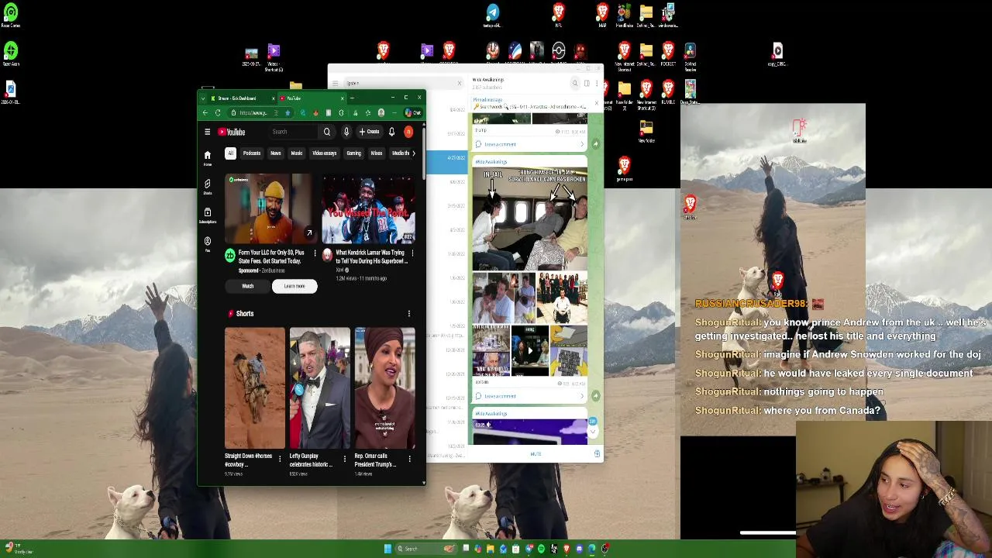Select the All filter chip

pyautogui.click(x=230, y=153)
